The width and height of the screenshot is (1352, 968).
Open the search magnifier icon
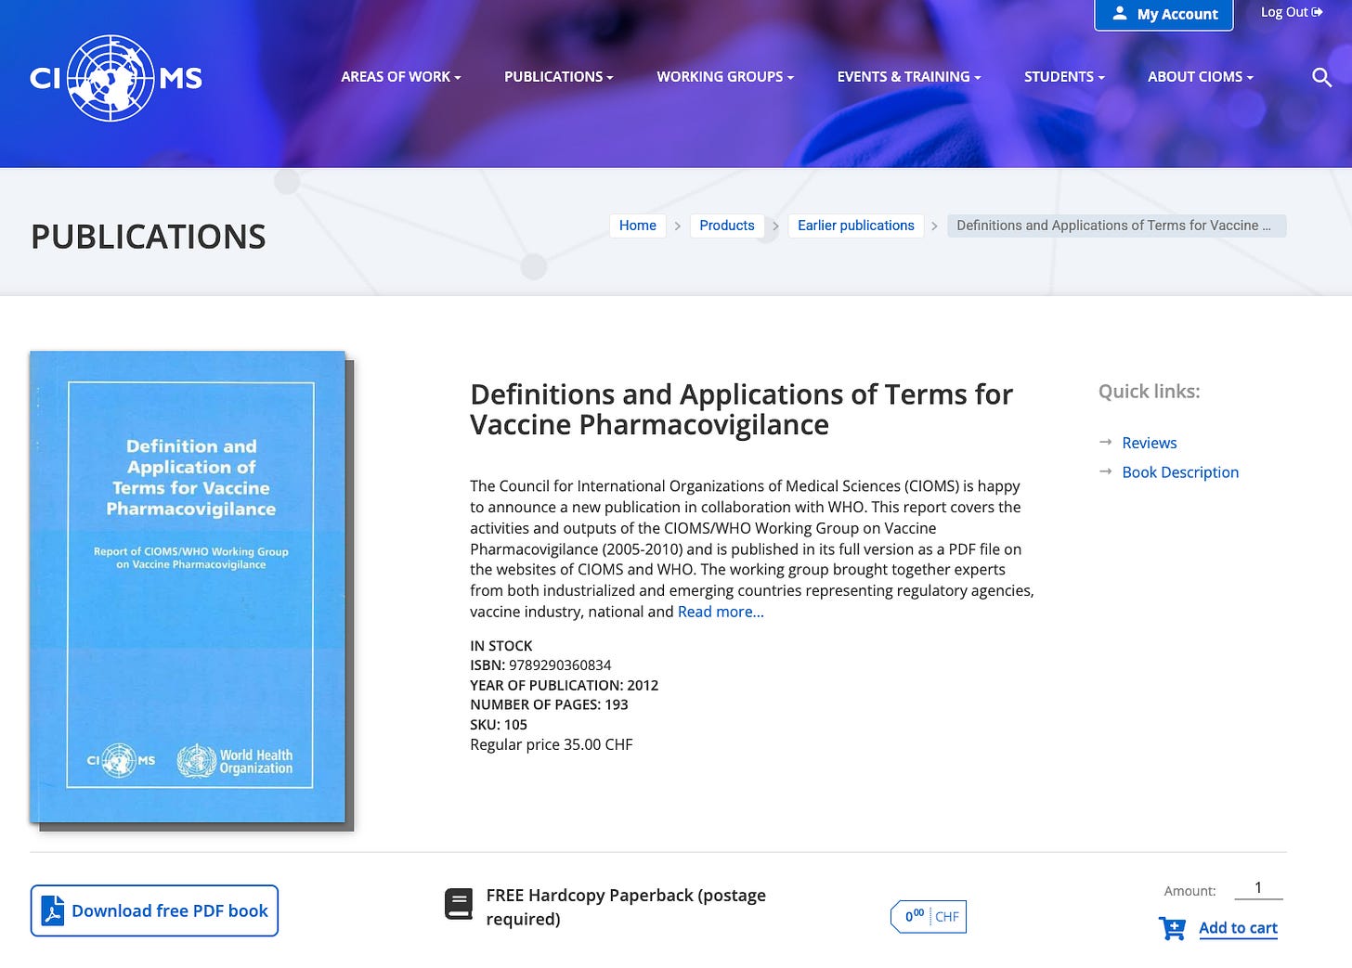click(1322, 77)
